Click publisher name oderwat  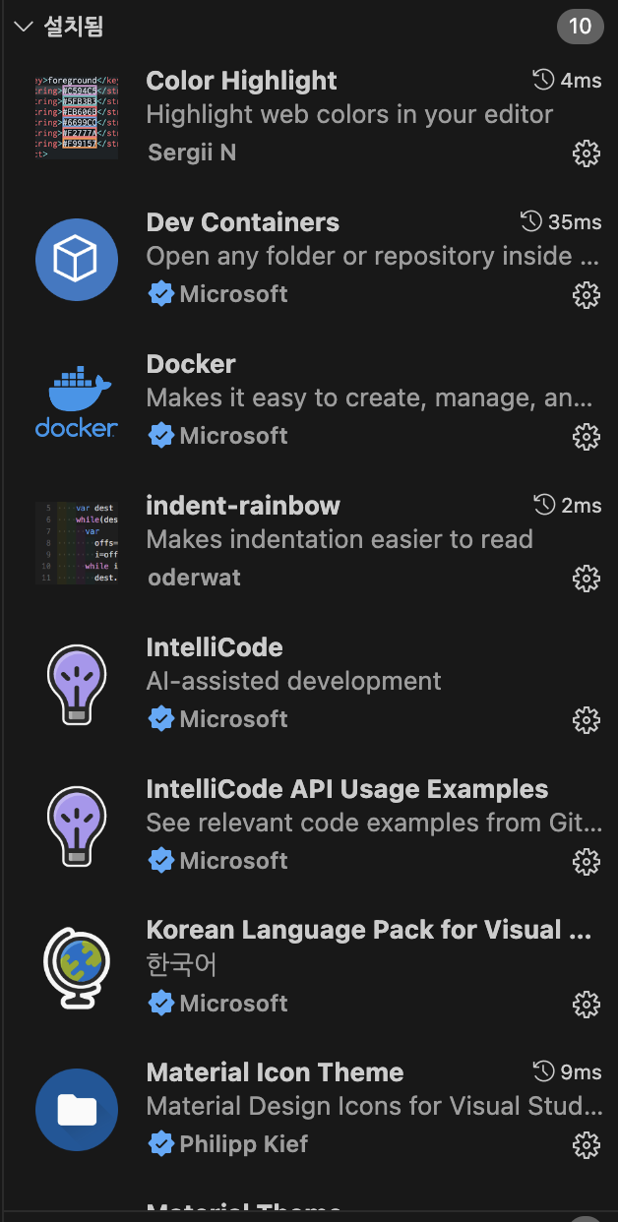tap(195, 578)
